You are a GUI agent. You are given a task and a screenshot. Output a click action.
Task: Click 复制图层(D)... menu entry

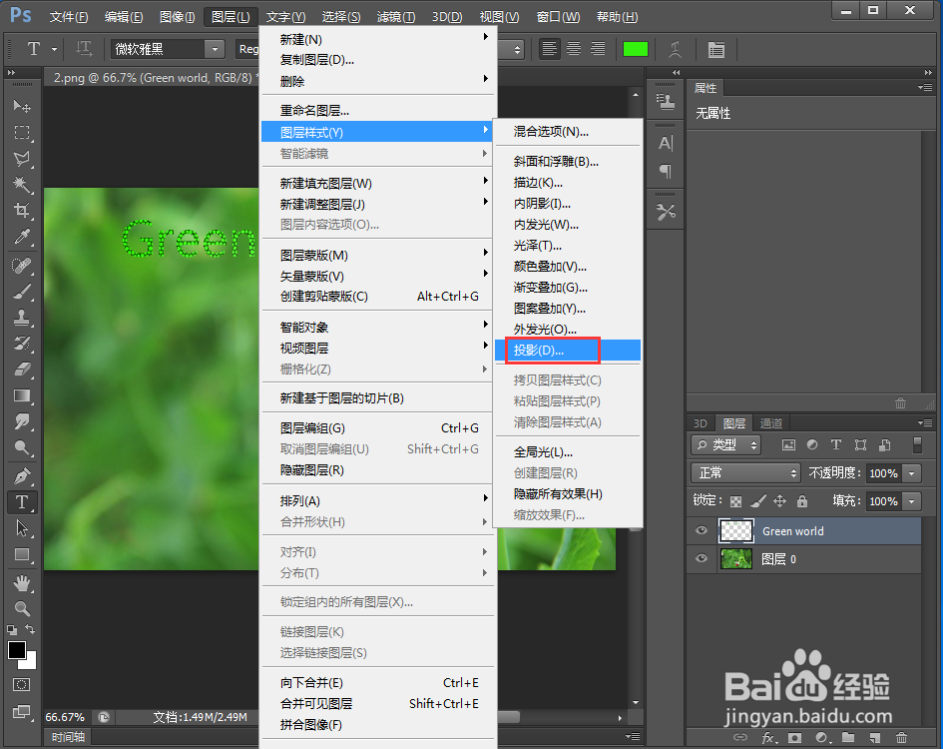coord(377,60)
